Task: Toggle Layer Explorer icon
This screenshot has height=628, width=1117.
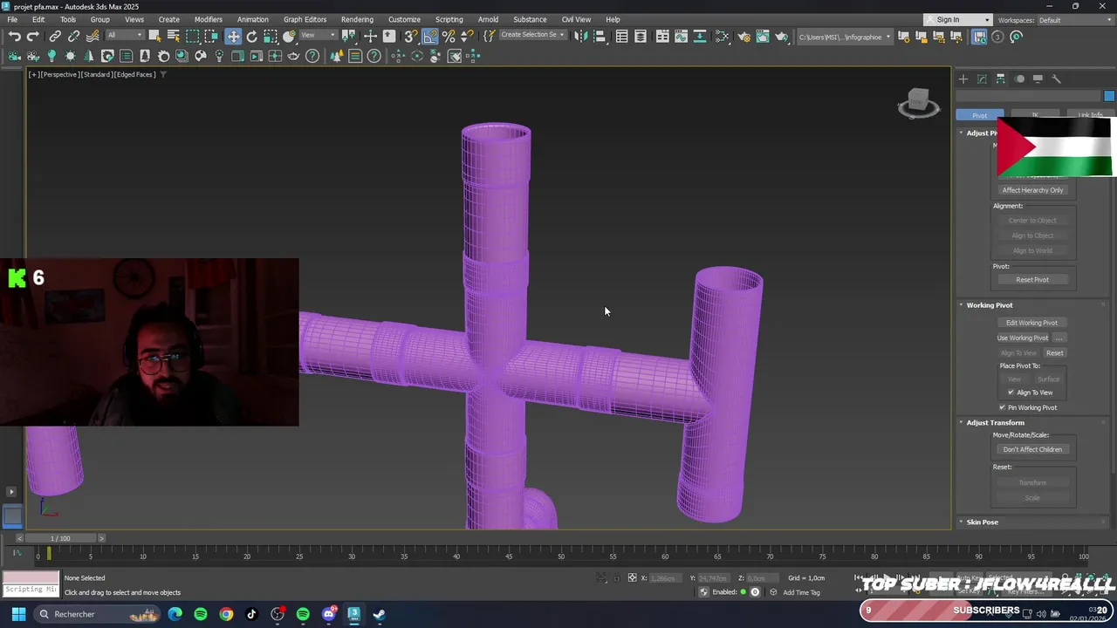Action: (x=641, y=37)
